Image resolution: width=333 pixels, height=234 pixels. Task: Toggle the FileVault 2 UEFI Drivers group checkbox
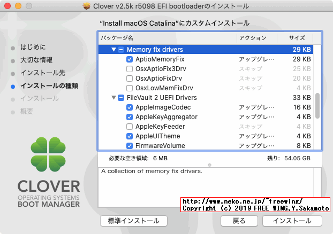[x=121, y=98]
